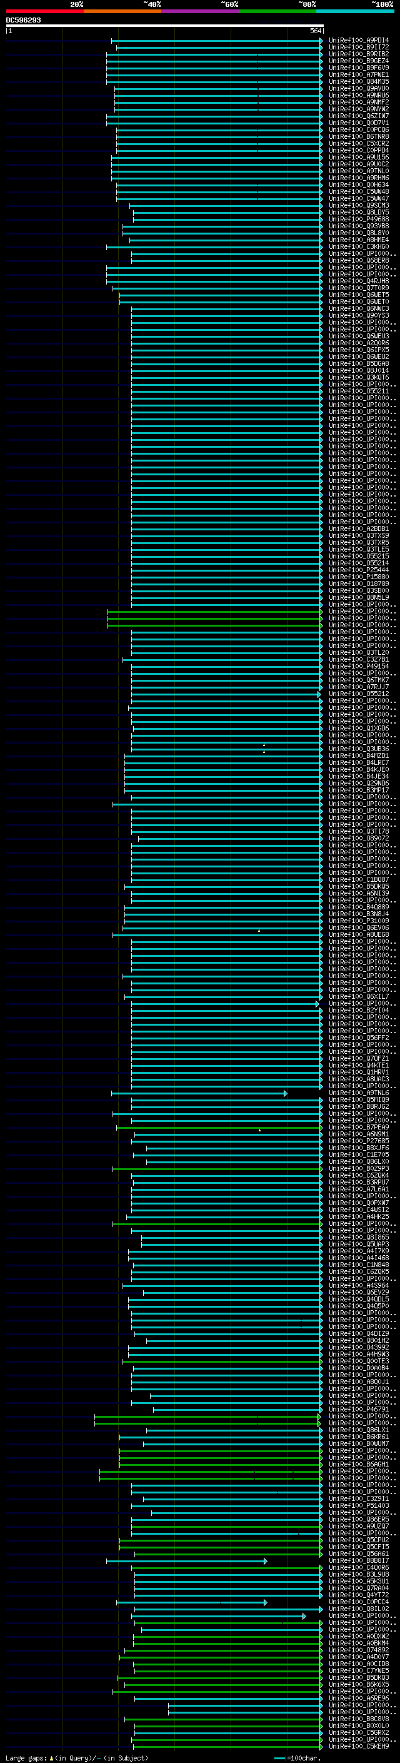The image size is (400, 1763).
Task: Select hit label UniRef100_Q8N5L9
Action: pos(358,597)
